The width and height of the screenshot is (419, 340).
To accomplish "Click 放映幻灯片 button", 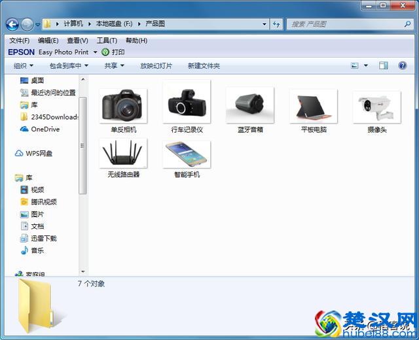I will coord(156,65).
